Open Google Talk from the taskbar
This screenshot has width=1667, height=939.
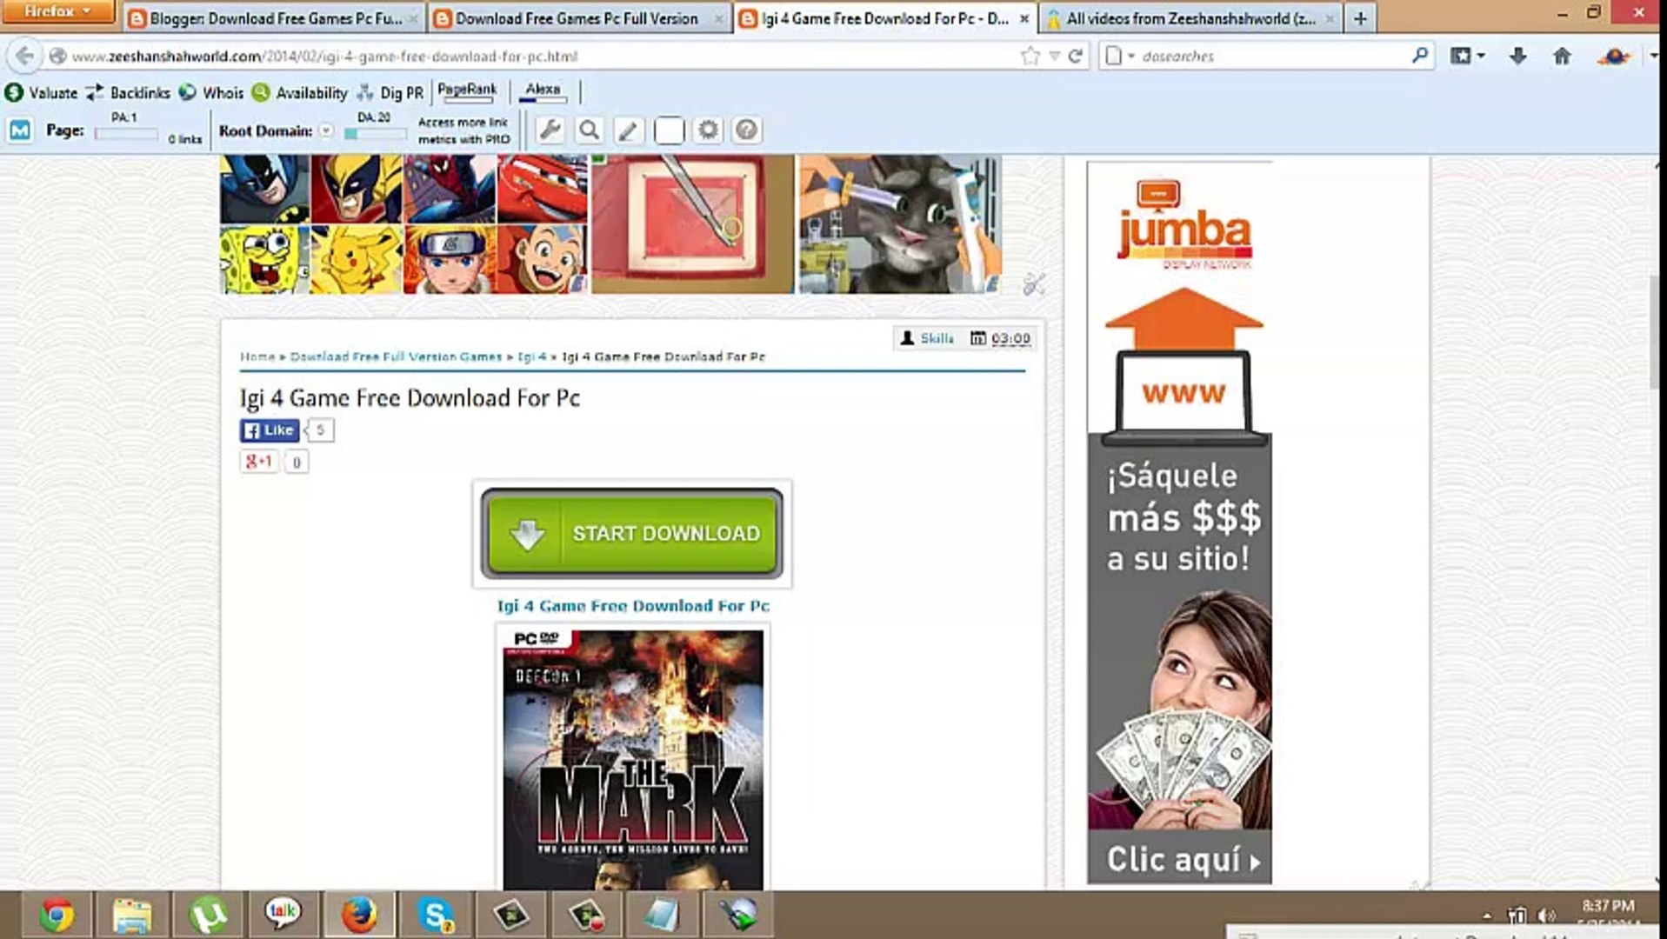[283, 915]
